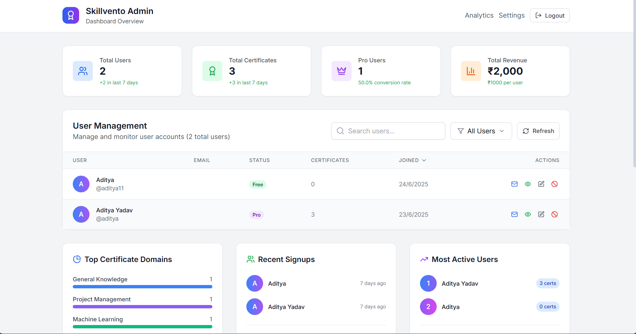Click the Project Management progress bar
Screen dimensions: 636x334
click(x=143, y=307)
